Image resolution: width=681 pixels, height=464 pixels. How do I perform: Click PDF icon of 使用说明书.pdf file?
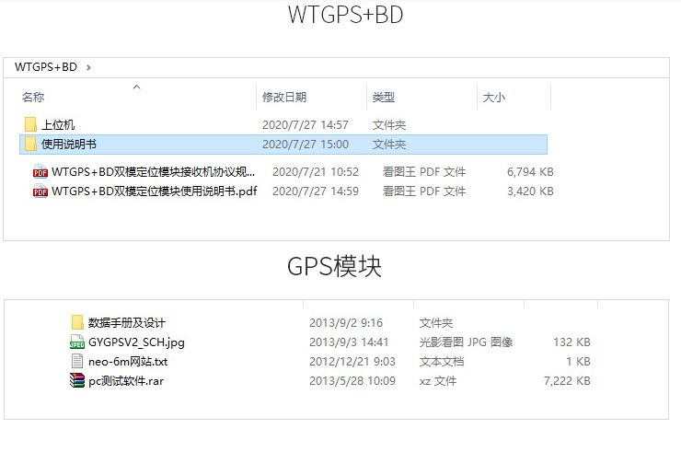pyautogui.click(x=40, y=191)
